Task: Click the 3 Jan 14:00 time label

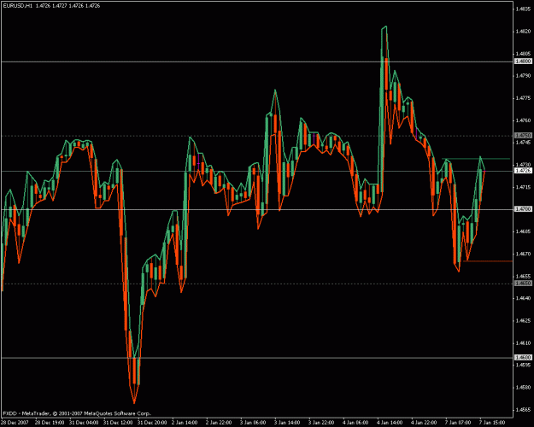Action: point(288,423)
